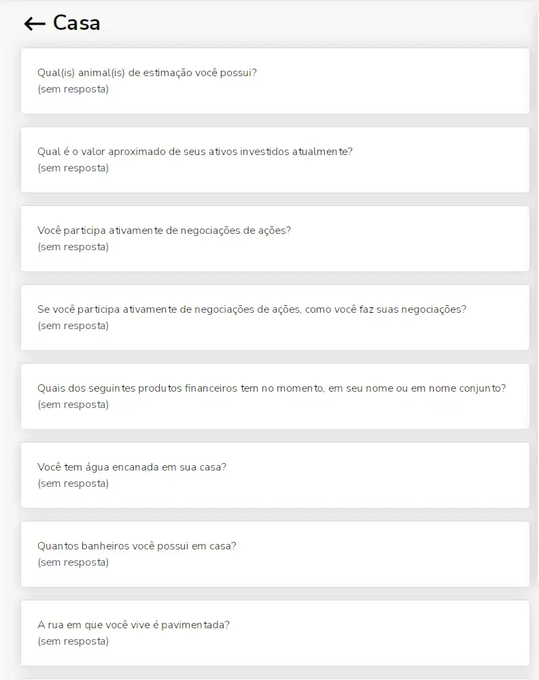Screen dimensions: 539x680
Task: Click '(sem resposta)' under the 'Você participa ativamente' question
Action: click(73, 248)
